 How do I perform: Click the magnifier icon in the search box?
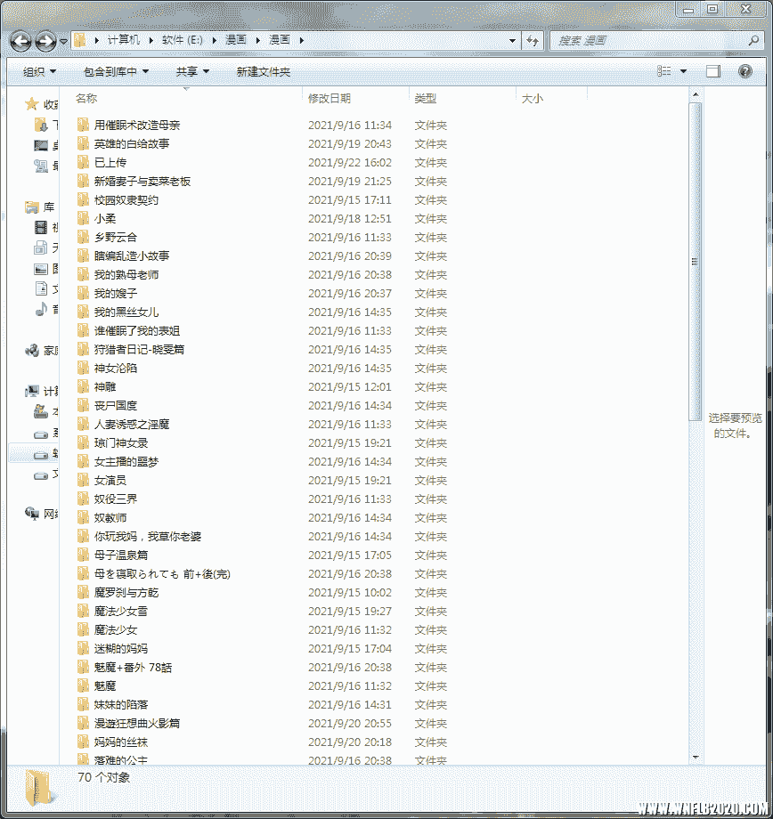[753, 40]
